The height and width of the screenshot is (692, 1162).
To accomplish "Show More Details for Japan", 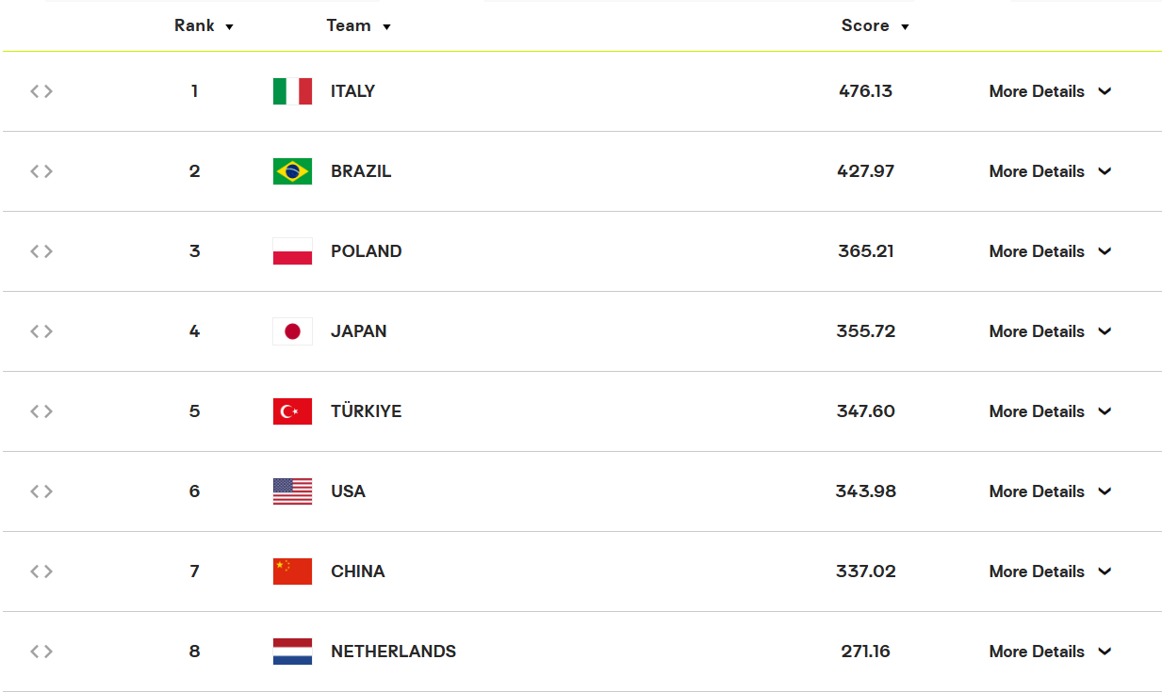I will (x=1050, y=331).
